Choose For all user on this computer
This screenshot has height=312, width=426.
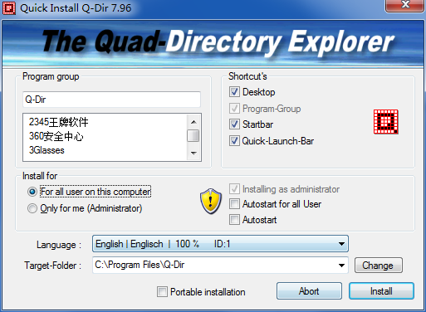[x=32, y=192]
